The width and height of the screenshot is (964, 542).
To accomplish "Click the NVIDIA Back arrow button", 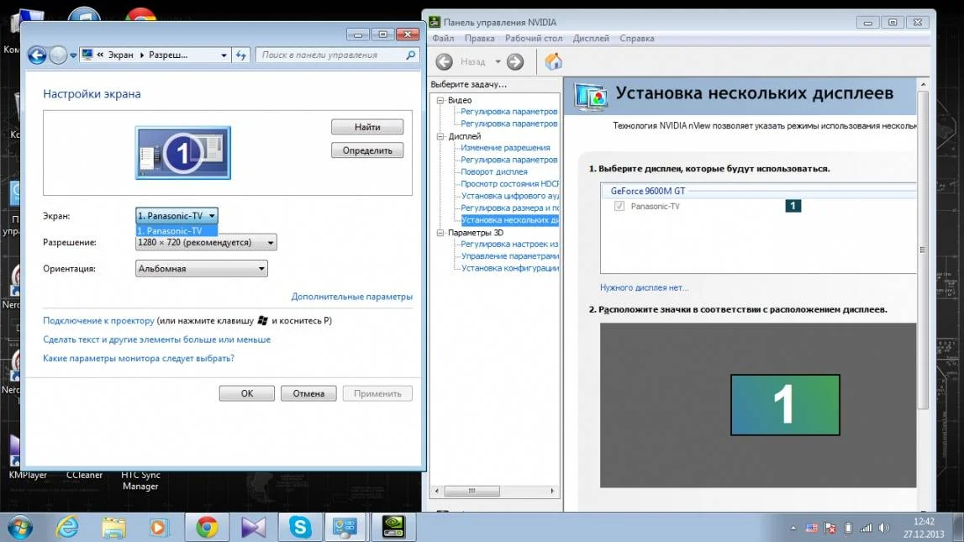I will pyautogui.click(x=444, y=61).
